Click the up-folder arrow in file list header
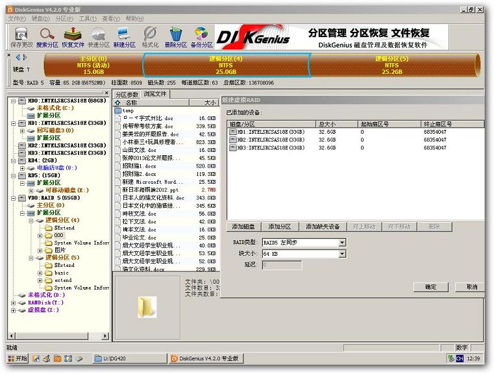Screen dimensions: 494x374 click(118, 103)
